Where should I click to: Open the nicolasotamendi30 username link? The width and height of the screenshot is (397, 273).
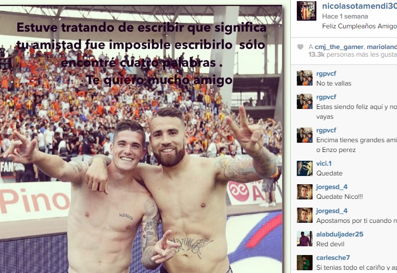(359, 6)
